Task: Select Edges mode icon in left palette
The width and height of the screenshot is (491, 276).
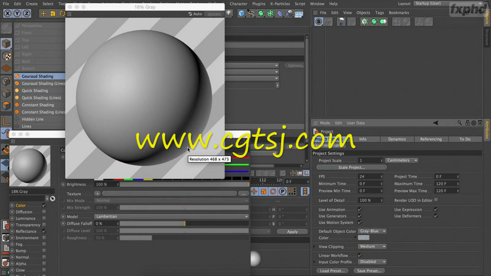Action: click(6, 93)
